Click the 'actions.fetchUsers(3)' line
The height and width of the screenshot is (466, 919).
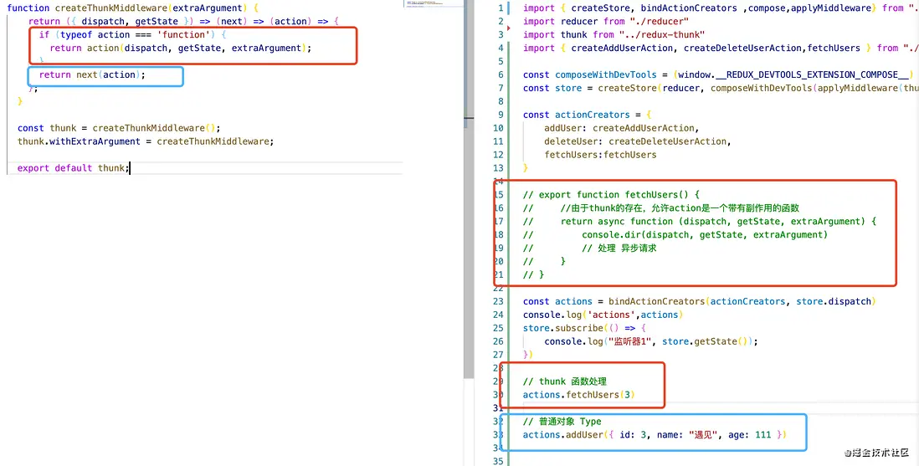coord(579,395)
